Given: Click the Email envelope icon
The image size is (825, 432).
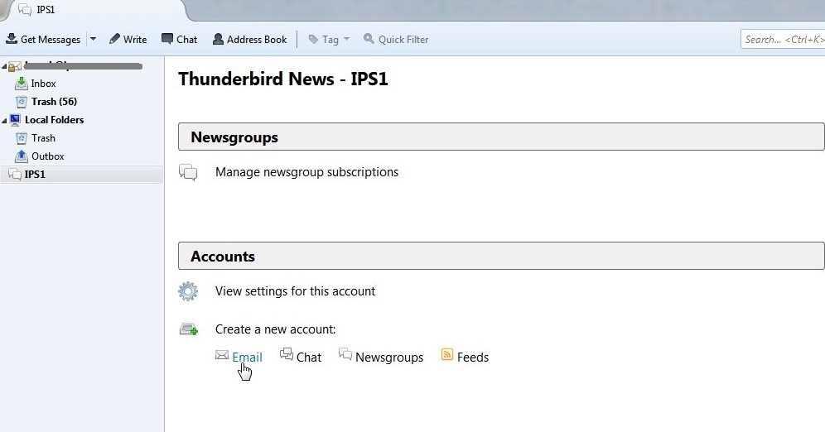Looking at the screenshot, I should 222,355.
